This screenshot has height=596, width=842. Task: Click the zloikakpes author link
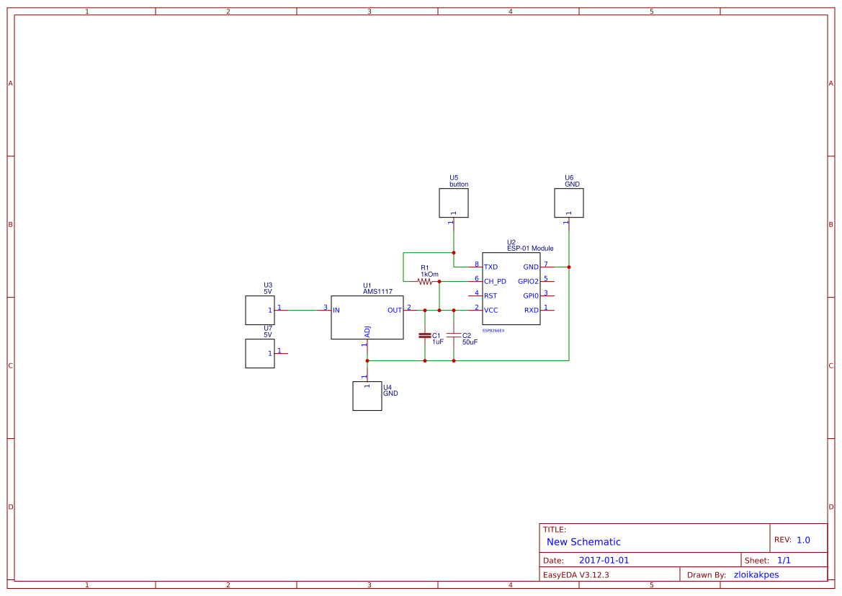pos(756,574)
